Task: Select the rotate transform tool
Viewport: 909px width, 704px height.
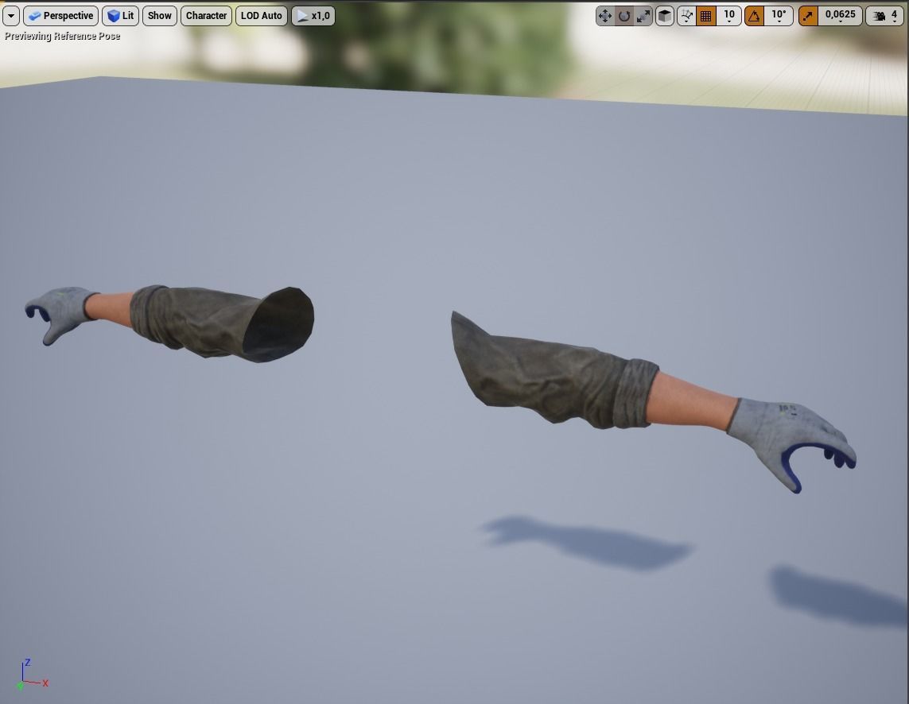Action: point(623,16)
